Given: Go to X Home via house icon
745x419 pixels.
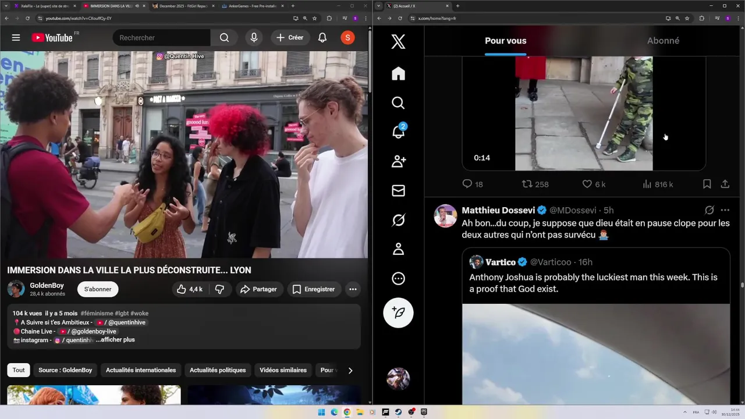Looking at the screenshot, I should click(x=398, y=74).
